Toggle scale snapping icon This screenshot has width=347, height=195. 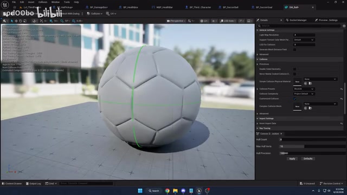point(74,21)
